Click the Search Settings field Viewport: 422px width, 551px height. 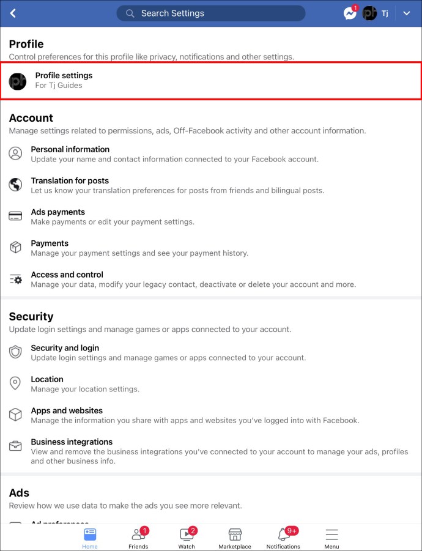211,13
